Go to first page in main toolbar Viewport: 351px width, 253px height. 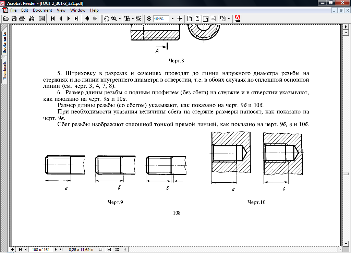point(53,19)
